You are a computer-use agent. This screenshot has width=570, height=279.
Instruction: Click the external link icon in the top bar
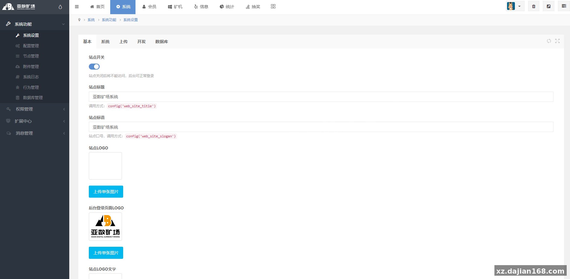pos(549,6)
